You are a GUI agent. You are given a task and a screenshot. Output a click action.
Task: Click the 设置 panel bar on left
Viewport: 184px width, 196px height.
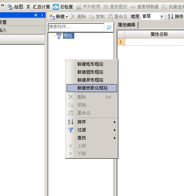click(22, 22)
